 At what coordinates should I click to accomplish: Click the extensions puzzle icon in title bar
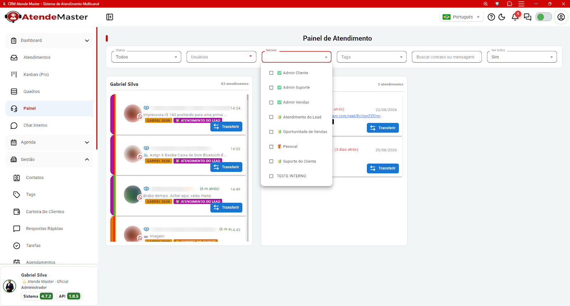(509, 4)
